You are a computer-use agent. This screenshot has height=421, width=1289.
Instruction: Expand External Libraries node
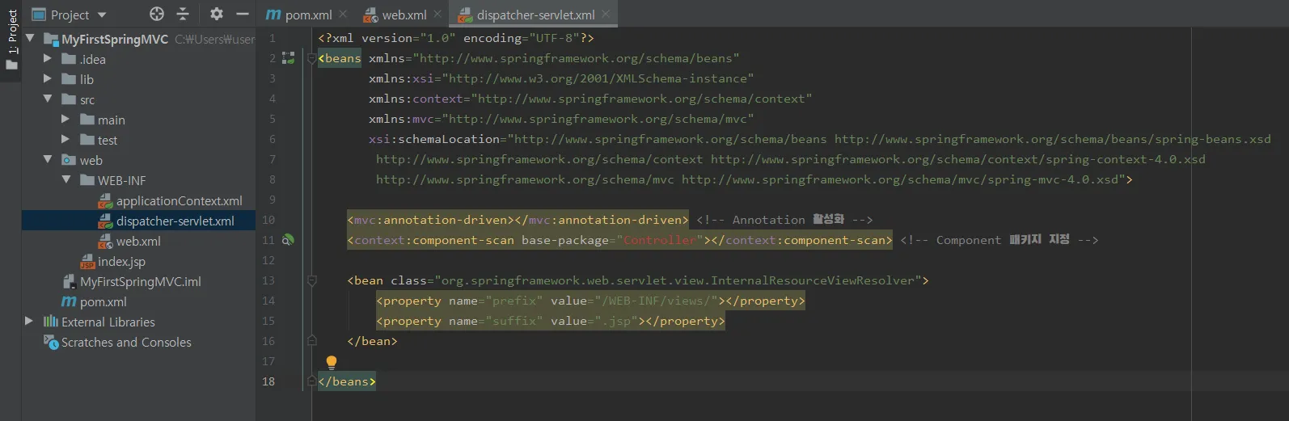[29, 322]
